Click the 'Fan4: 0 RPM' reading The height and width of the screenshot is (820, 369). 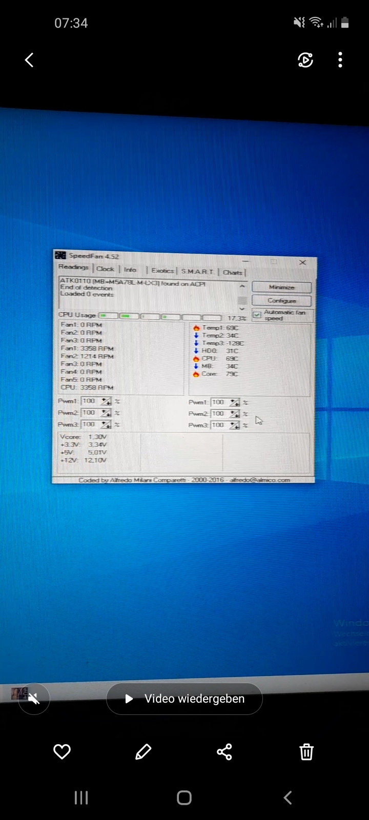81,372
